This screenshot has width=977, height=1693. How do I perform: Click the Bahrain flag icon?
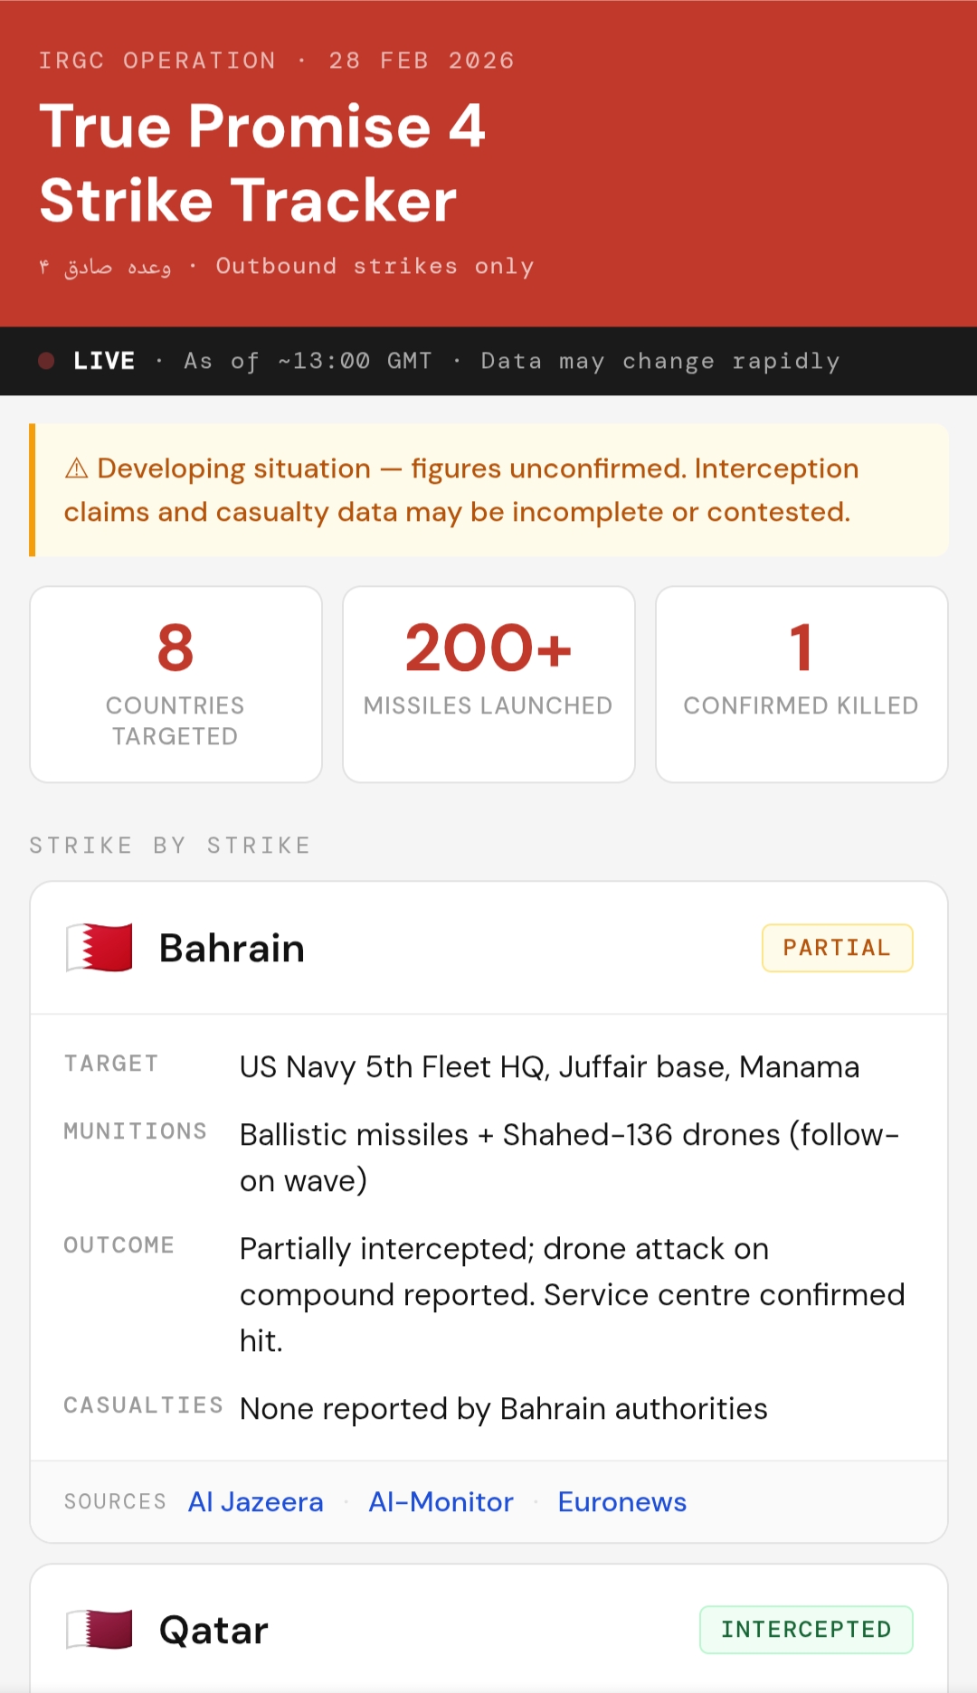100,948
